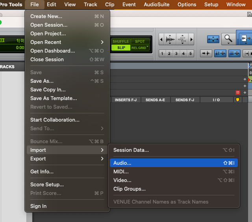Select Clip Groups... import entry
The height and width of the screenshot is (222, 252).
pos(174,189)
